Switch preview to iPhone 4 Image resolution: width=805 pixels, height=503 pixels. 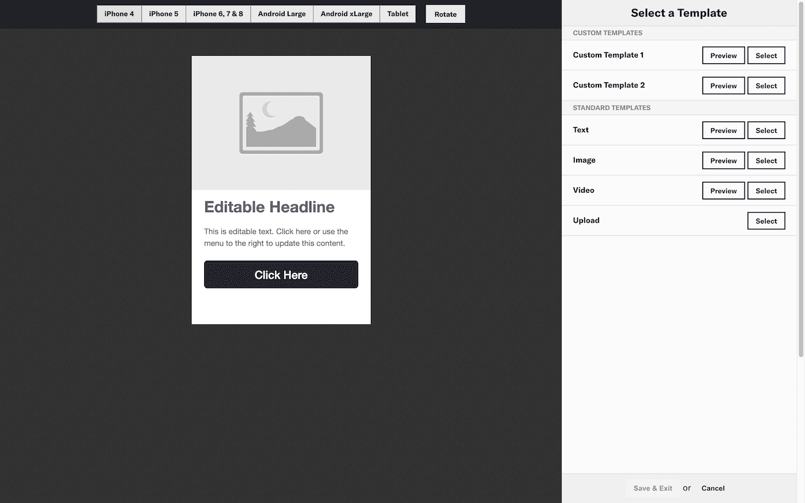[x=119, y=14]
